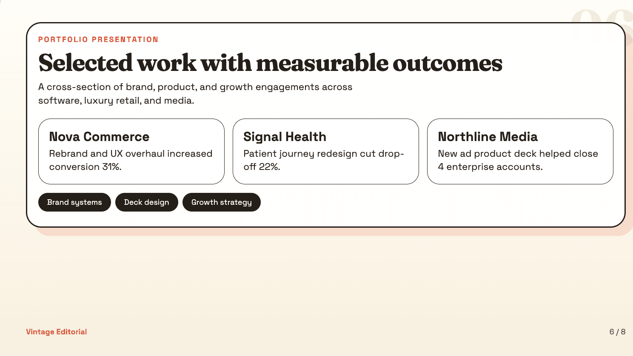The image size is (633, 356).
Task: Click the Patient journey redesign text
Action: pyautogui.click(x=324, y=160)
